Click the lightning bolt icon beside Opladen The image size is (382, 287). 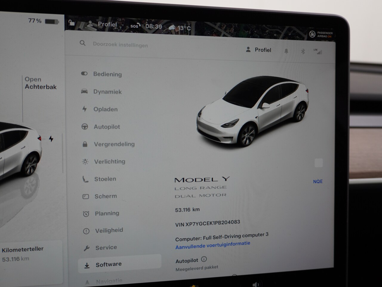click(85, 109)
